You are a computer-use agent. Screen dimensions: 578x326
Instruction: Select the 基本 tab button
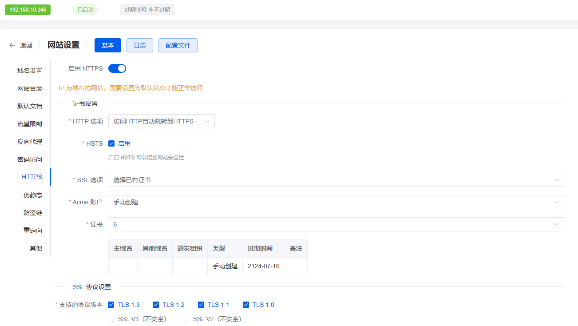coord(108,45)
